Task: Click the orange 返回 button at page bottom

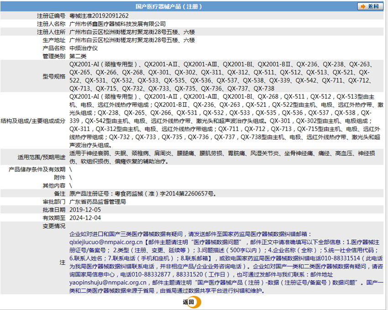Action: (192, 302)
